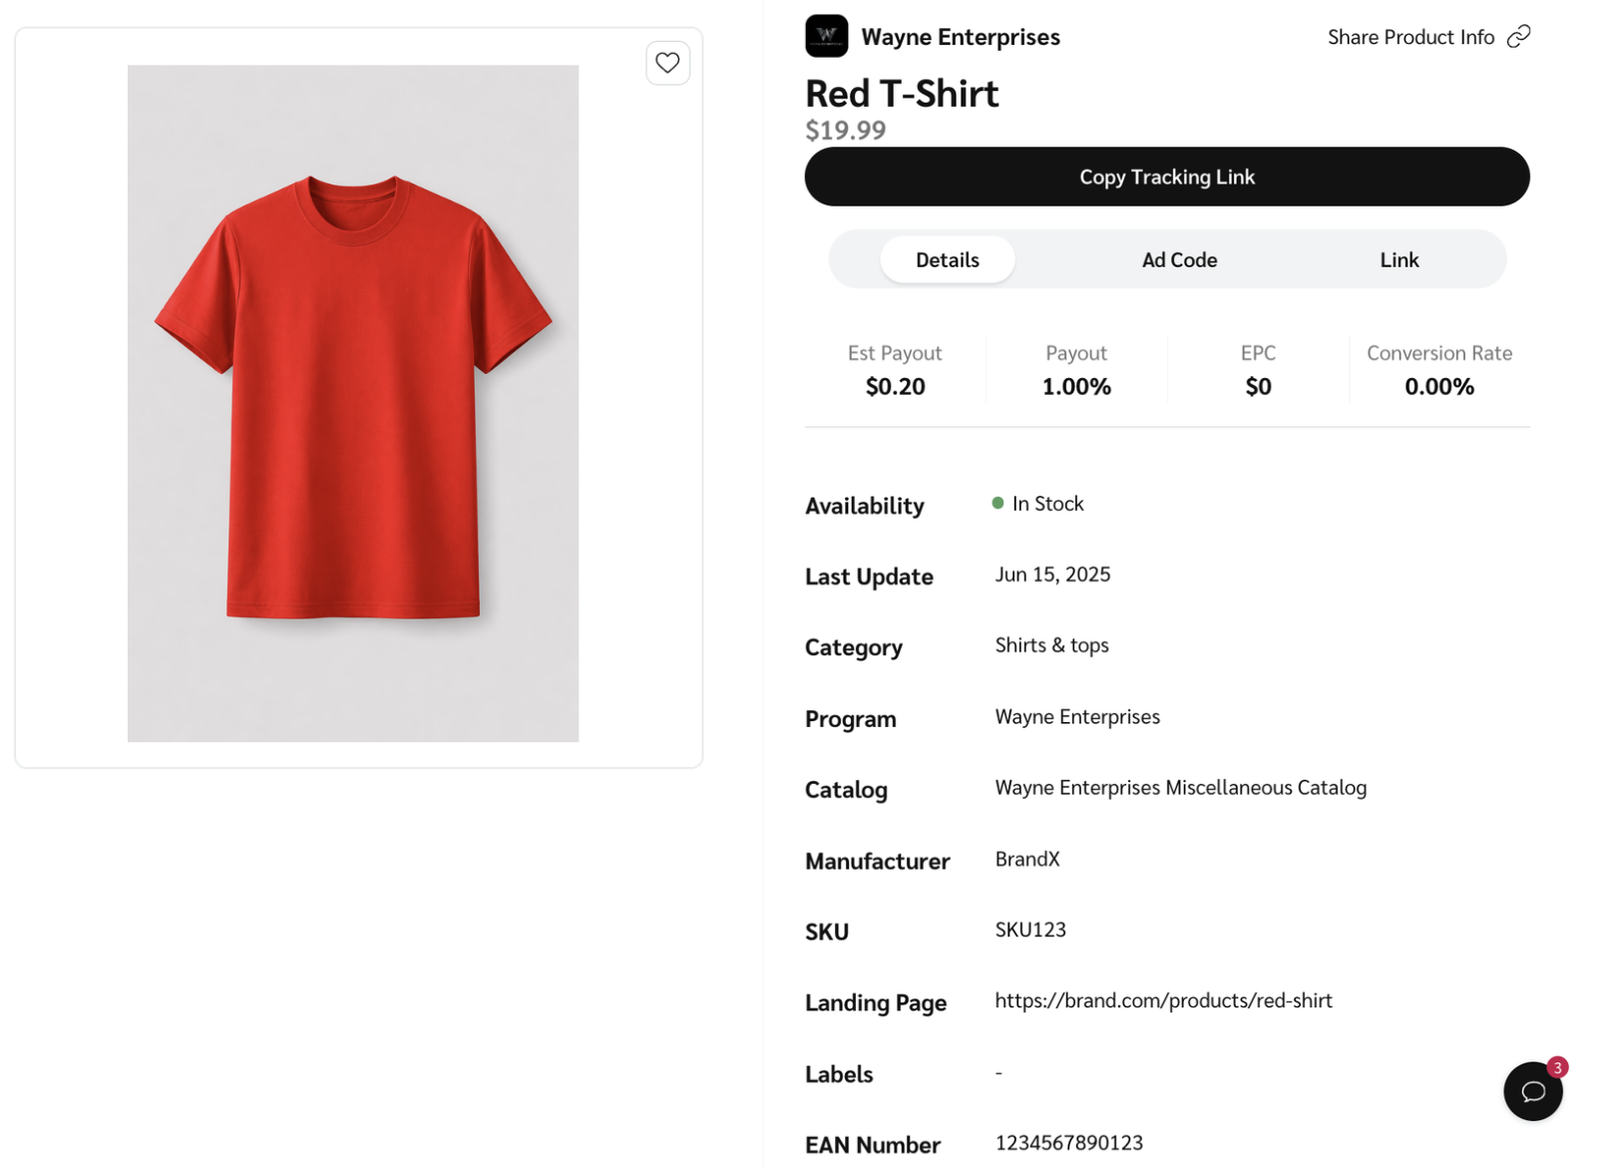The image size is (1604, 1169).
Task: Click the Wayne Enterprises brand name header
Action: tap(961, 37)
